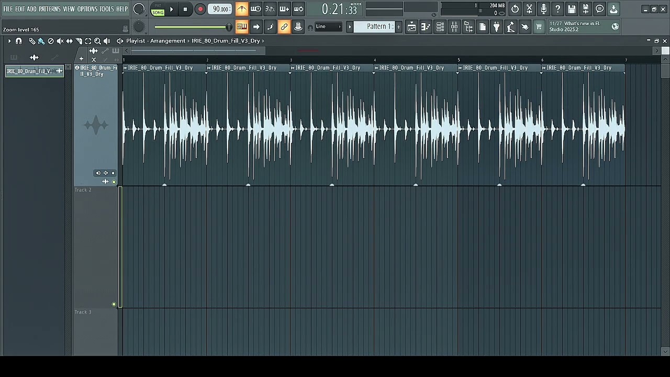This screenshot has height=377, width=670.
Task: Select the playlist Delete tool
Action: (x=51, y=41)
